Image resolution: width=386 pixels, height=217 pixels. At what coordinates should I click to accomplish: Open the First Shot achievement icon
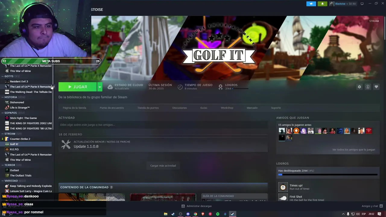[283, 197]
